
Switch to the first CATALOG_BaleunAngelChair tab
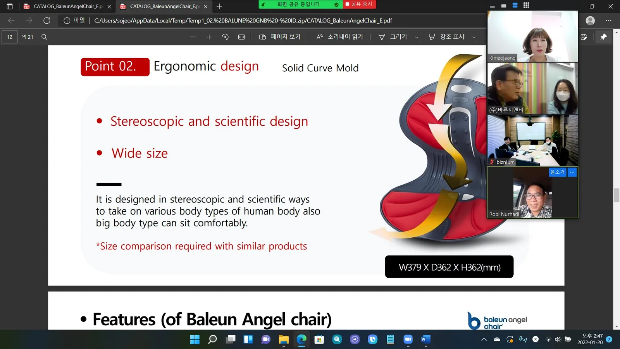[x=67, y=7]
